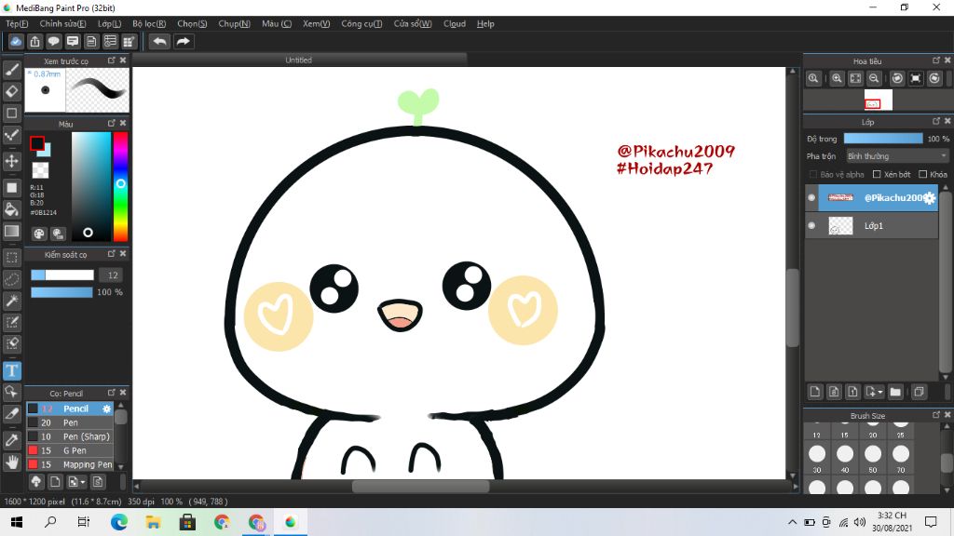Open the color palette icon
954x536 pixels.
tap(39, 234)
